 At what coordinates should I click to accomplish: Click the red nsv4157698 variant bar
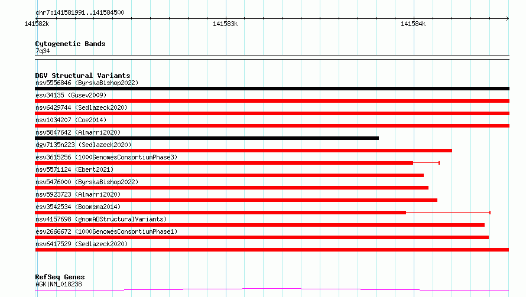tap(259, 225)
